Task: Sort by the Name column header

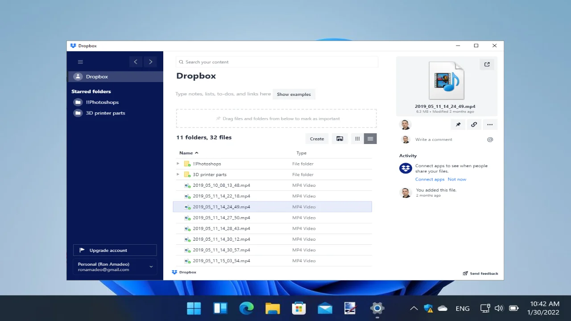Action: 189,153
